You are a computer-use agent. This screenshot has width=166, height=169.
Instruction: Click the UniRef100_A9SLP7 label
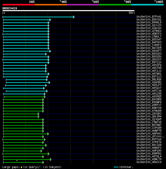click(149, 85)
